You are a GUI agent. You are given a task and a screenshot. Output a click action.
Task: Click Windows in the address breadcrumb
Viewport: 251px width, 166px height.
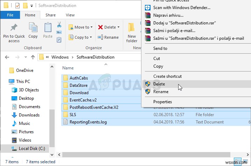pyautogui.click(x=60, y=57)
